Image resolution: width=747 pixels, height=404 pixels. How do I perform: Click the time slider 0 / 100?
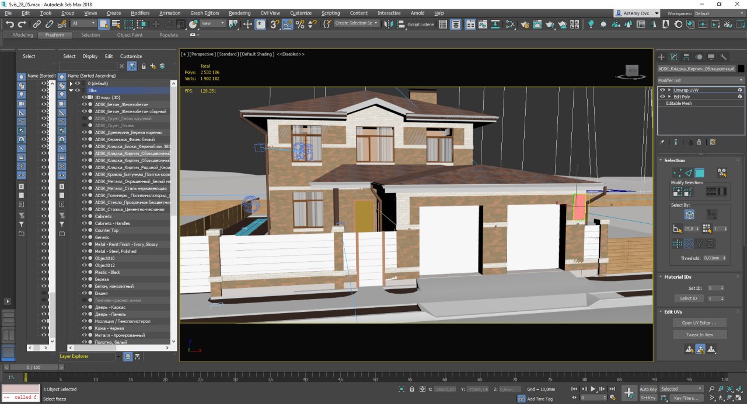pos(34,367)
